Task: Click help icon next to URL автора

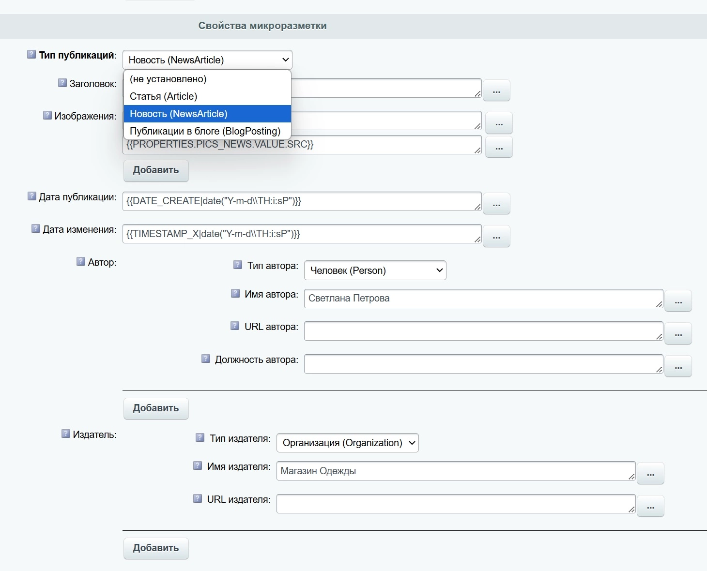Action: pos(235,326)
